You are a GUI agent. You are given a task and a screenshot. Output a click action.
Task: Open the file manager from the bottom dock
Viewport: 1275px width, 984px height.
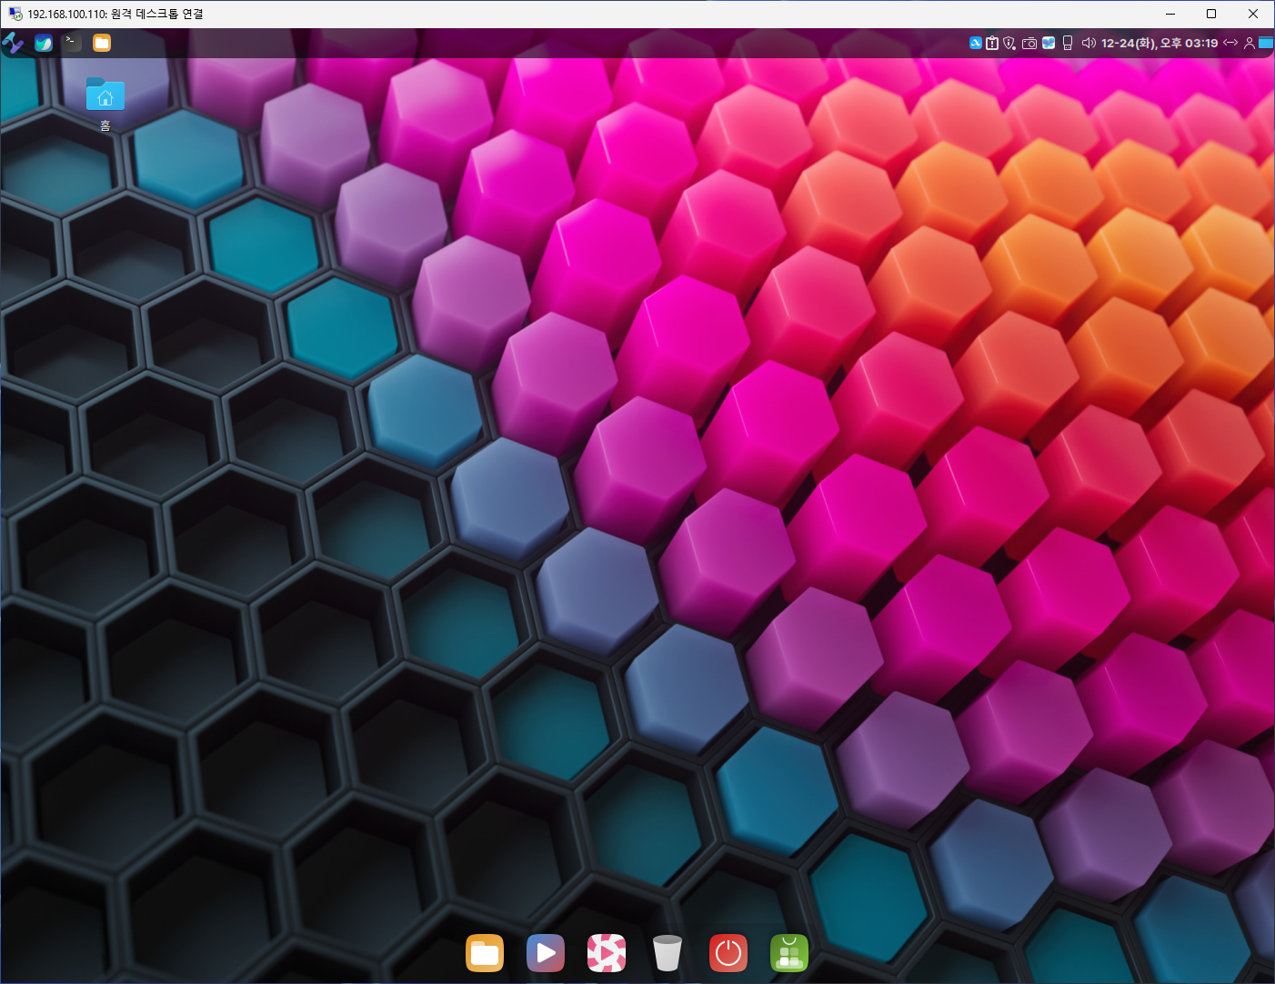coord(485,953)
